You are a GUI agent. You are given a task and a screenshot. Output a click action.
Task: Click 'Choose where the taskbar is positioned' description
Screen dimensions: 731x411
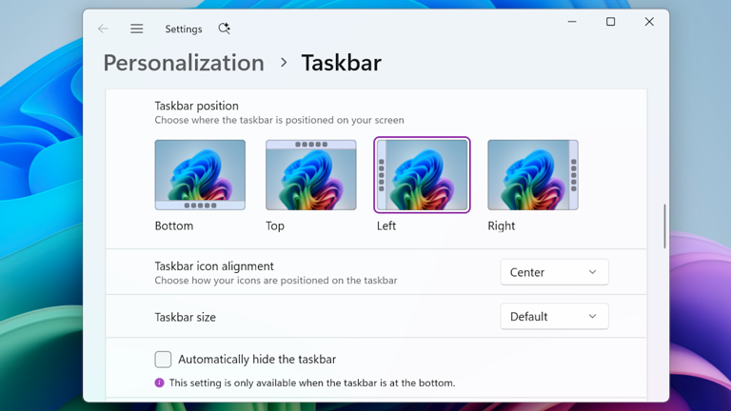click(x=279, y=120)
